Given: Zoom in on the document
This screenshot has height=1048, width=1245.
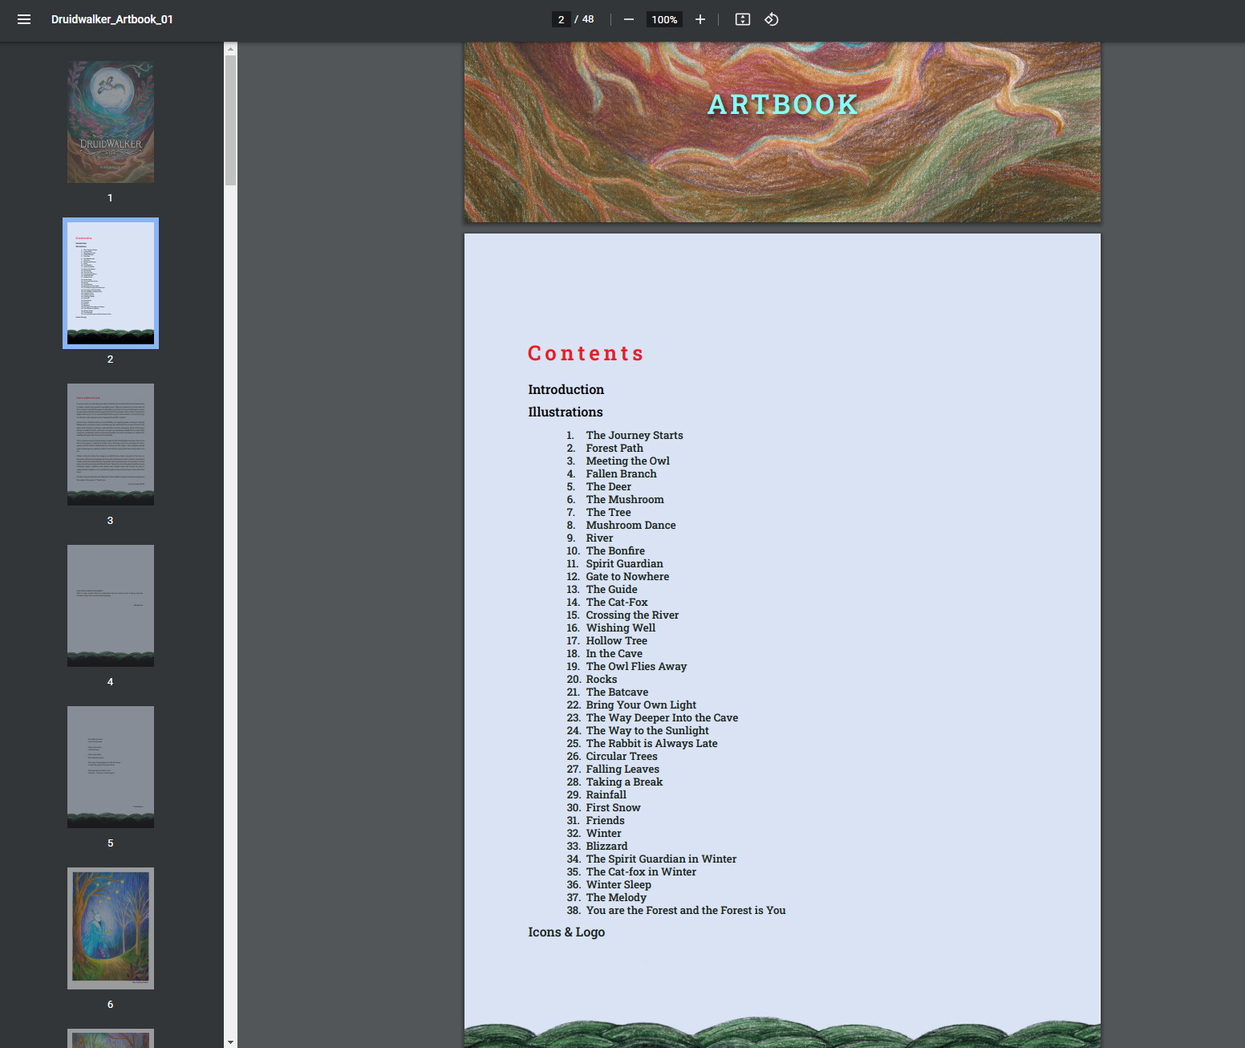Looking at the screenshot, I should pos(700,19).
